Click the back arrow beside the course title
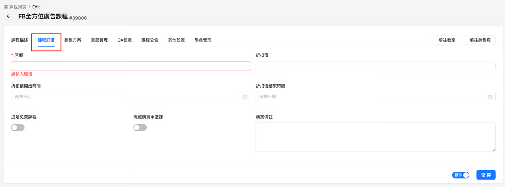The height and width of the screenshot is (187, 505). [9, 16]
